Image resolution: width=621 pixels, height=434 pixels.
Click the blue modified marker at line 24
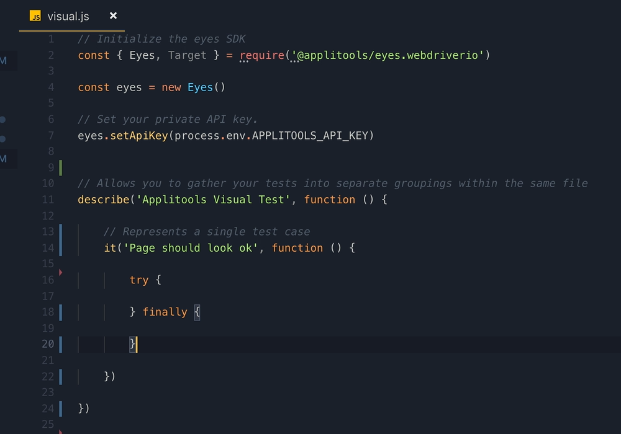pos(60,409)
